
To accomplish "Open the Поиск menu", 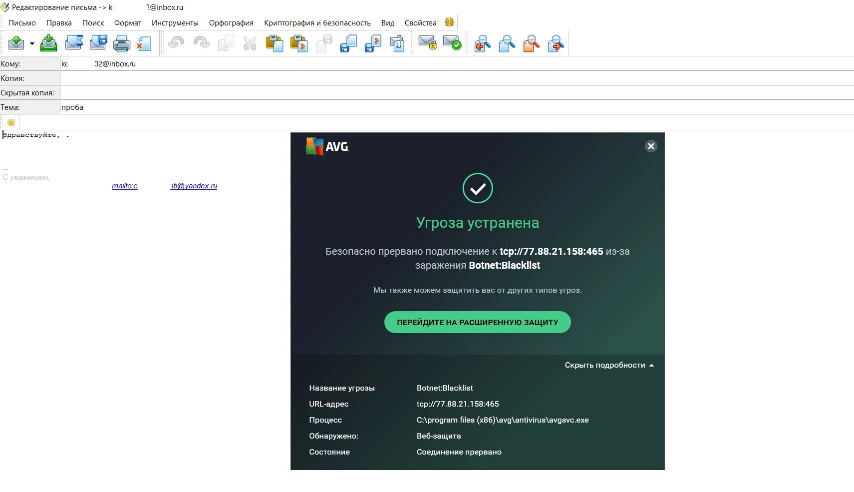I will pos(93,23).
